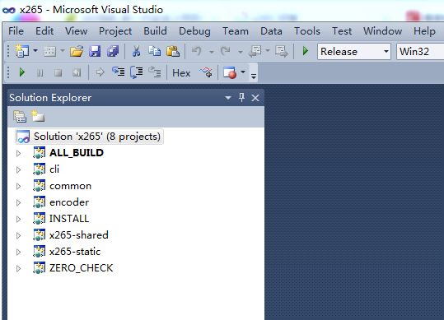Close the Solution Explorer panel
The width and height of the screenshot is (444, 320).
pyautogui.click(x=255, y=98)
